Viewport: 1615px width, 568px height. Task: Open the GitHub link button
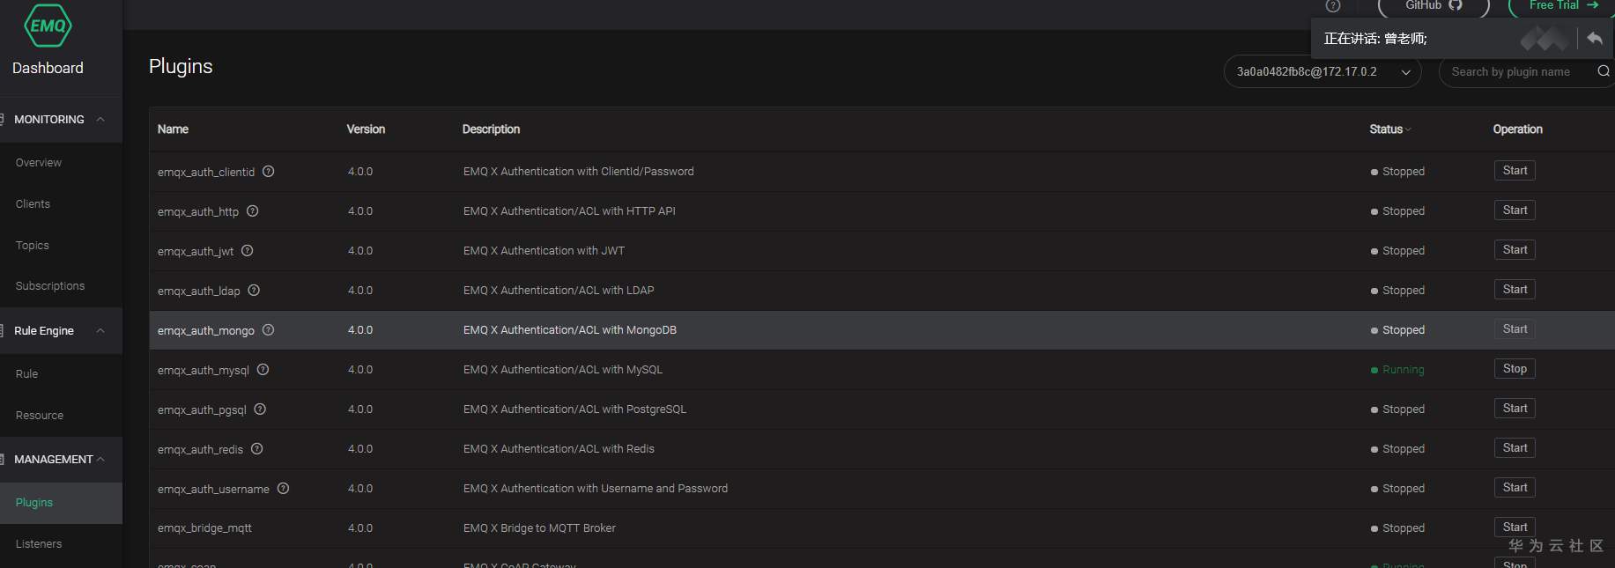1433,7
